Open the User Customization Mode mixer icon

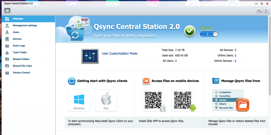coord(90,56)
